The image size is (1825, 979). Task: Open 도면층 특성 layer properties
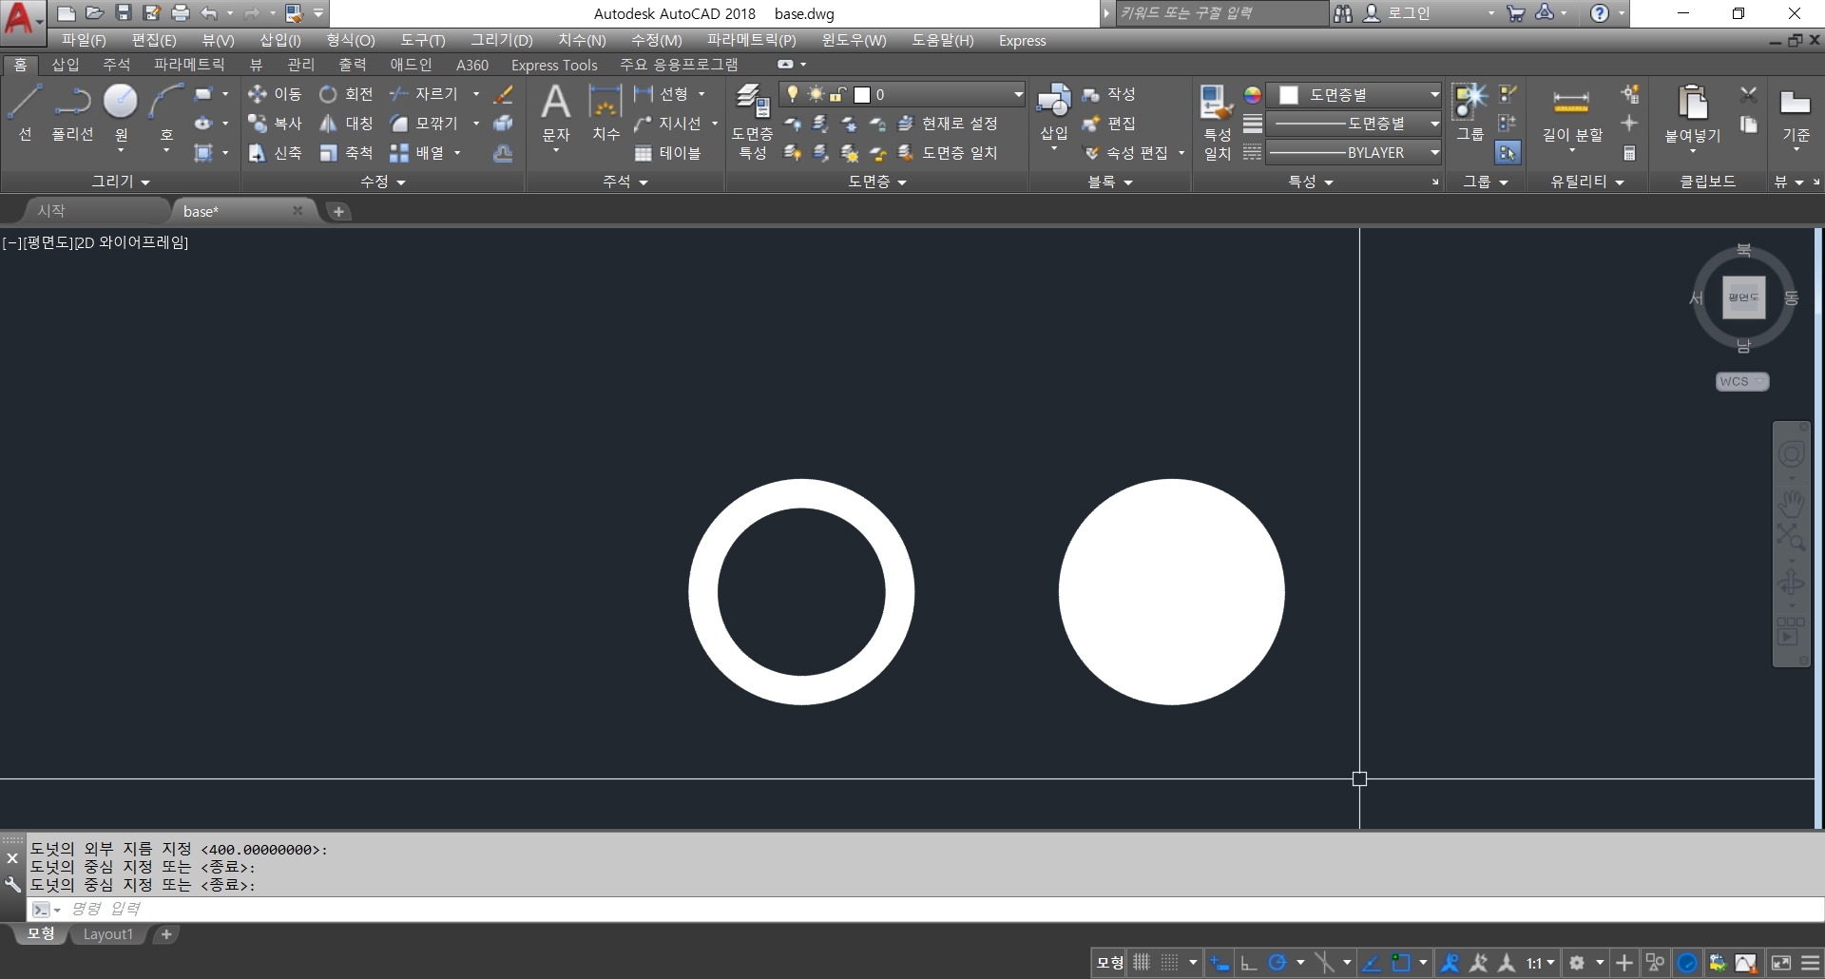coord(752,122)
